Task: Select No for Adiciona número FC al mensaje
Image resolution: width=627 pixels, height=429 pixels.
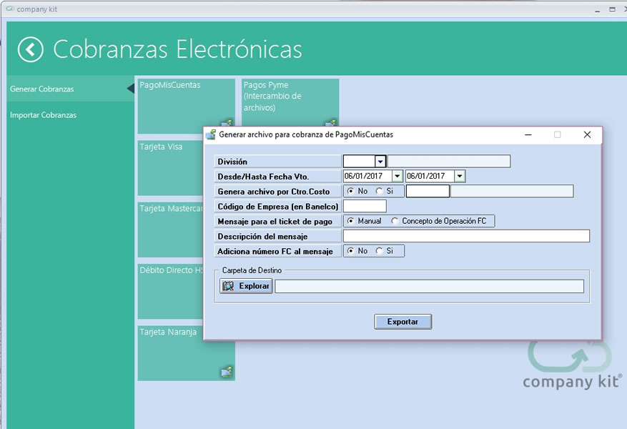Action: tap(351, 251)
